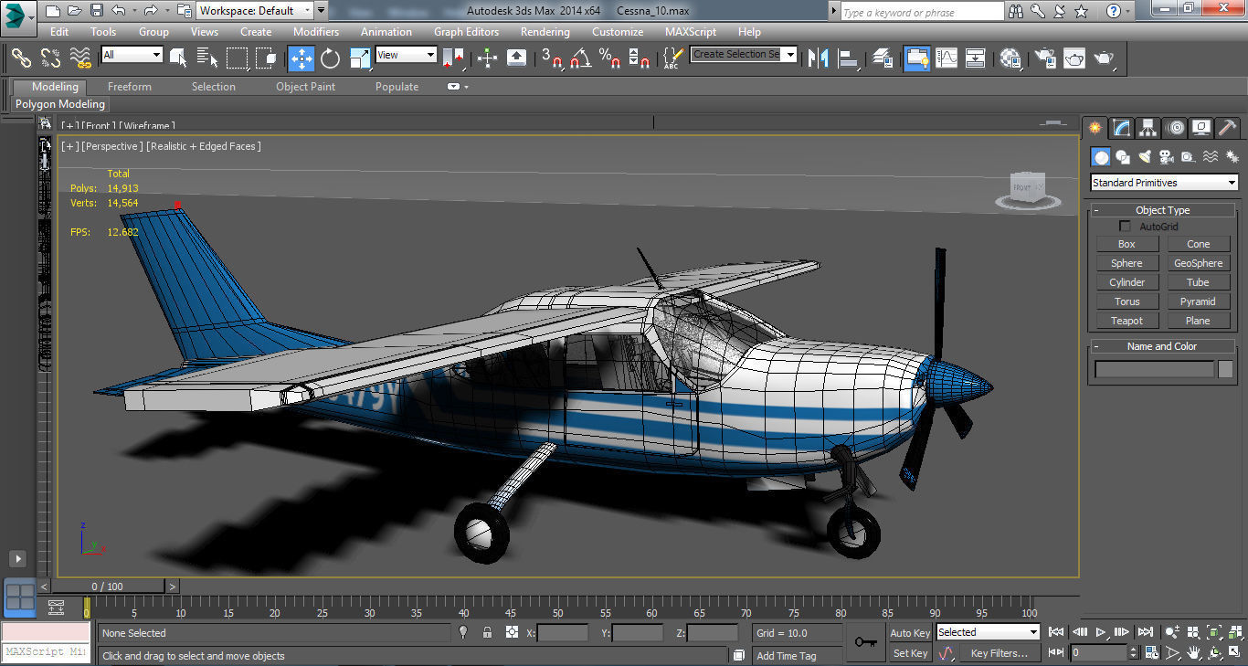This screenshot has width=1248, height=666.
Task: Open the selection filter All dropdown
Action: pyautogui.click(x=132, y=55)
